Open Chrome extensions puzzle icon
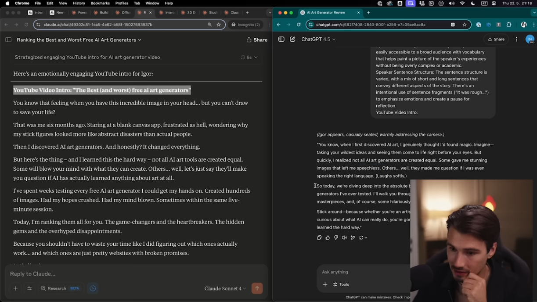 pyautogui.click(x=509, y=25)
